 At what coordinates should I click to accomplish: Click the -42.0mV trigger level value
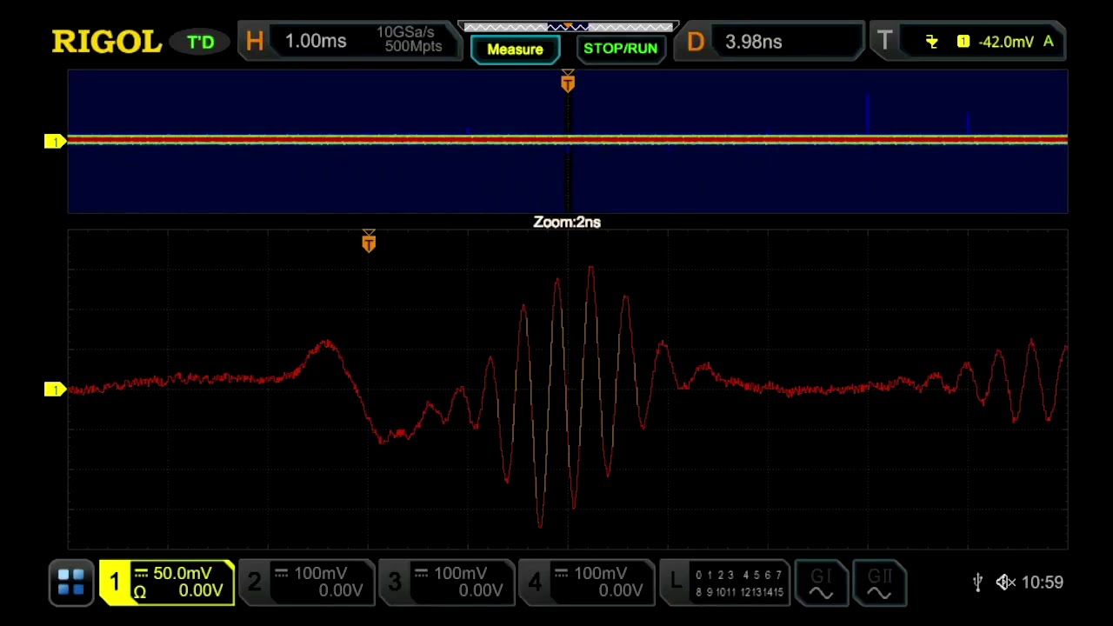click(x=1006, y=42)
